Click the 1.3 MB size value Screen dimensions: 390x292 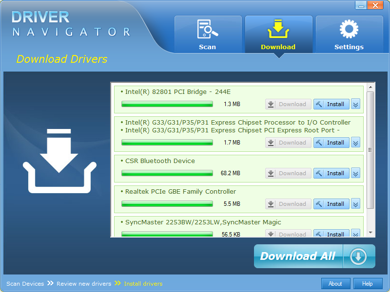(x=232, y=104)
